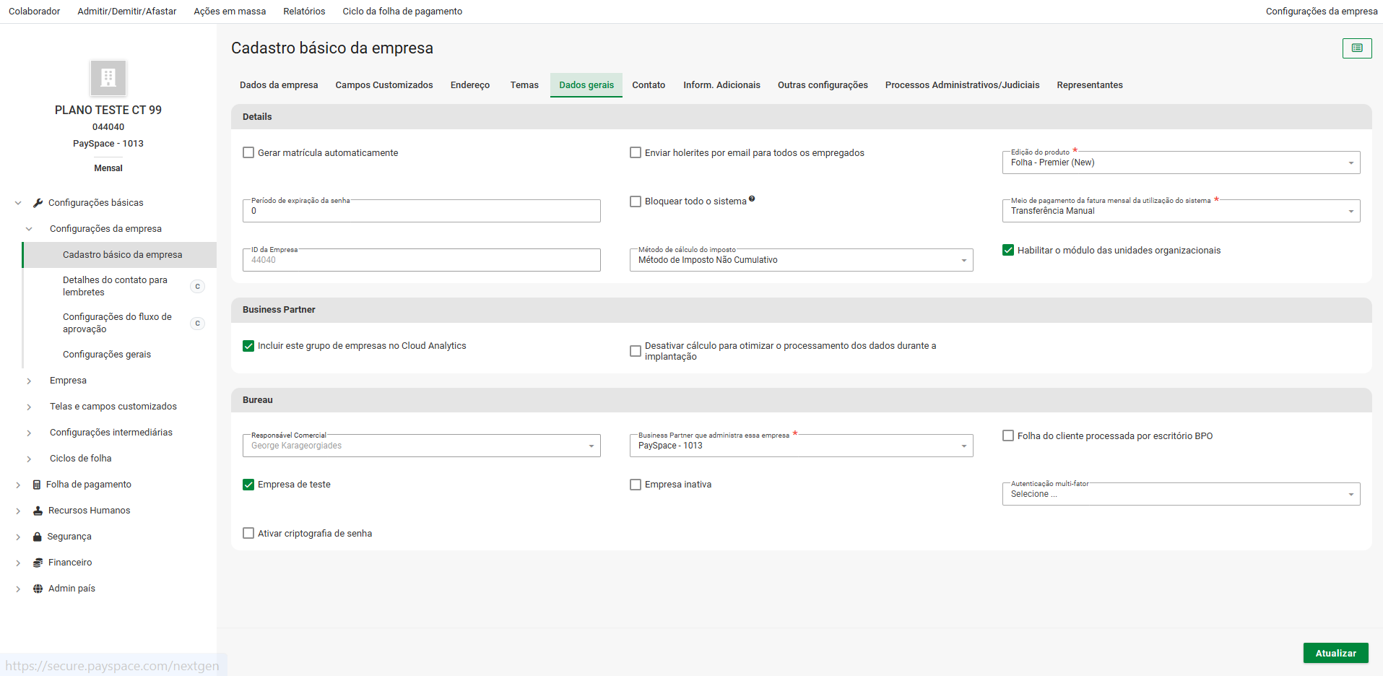Click the padlock icon next to Segurança
This screenshot has width=1383, height=676.
click(x=38, y=537)
